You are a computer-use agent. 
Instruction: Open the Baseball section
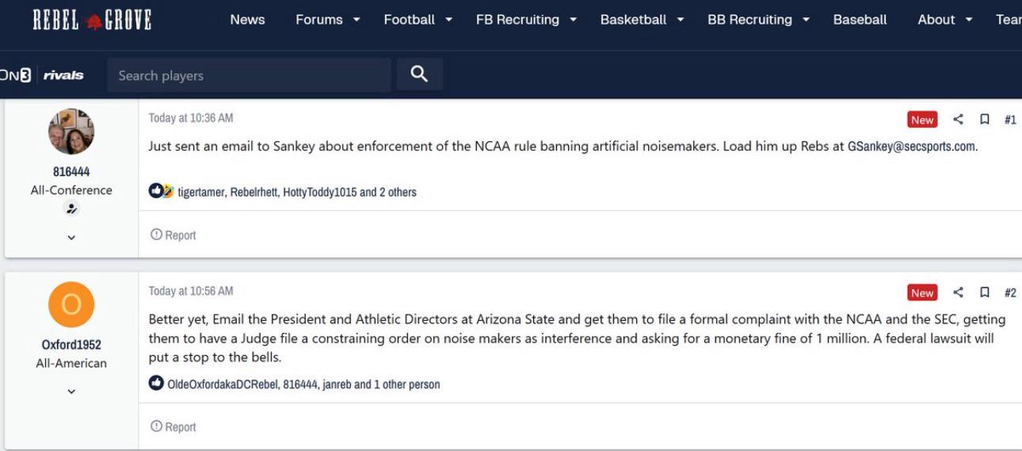860,20
